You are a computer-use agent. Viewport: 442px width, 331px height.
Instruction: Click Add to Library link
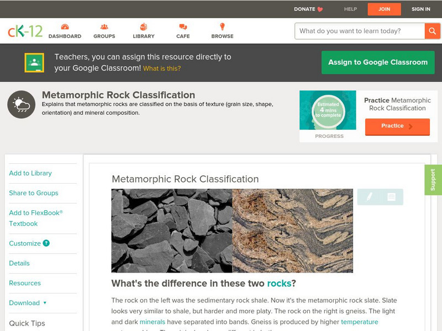coord(30,173)
